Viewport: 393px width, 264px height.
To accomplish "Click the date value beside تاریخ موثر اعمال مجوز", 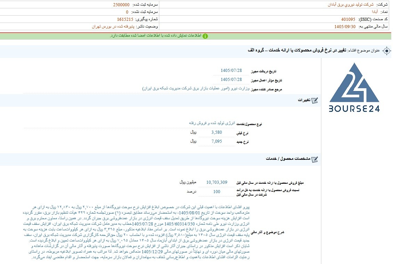I will [x=231, y=80].
